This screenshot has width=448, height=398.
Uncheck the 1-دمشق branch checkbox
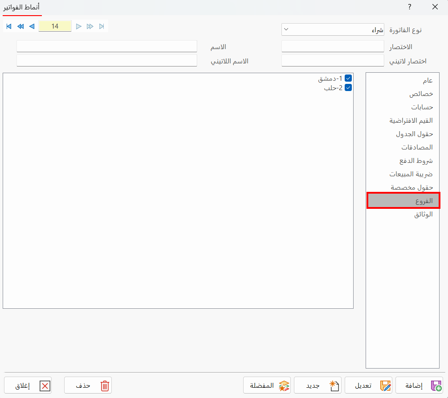coord(348,78)
